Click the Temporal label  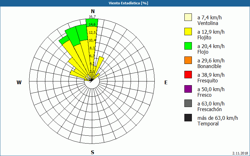208,124
